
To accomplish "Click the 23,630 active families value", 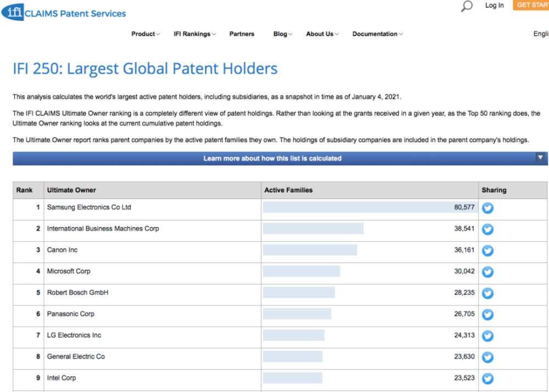I will 464,357.
